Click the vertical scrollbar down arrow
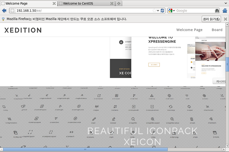The height and width of the screenshot is (152, 229). coord(227,146)
